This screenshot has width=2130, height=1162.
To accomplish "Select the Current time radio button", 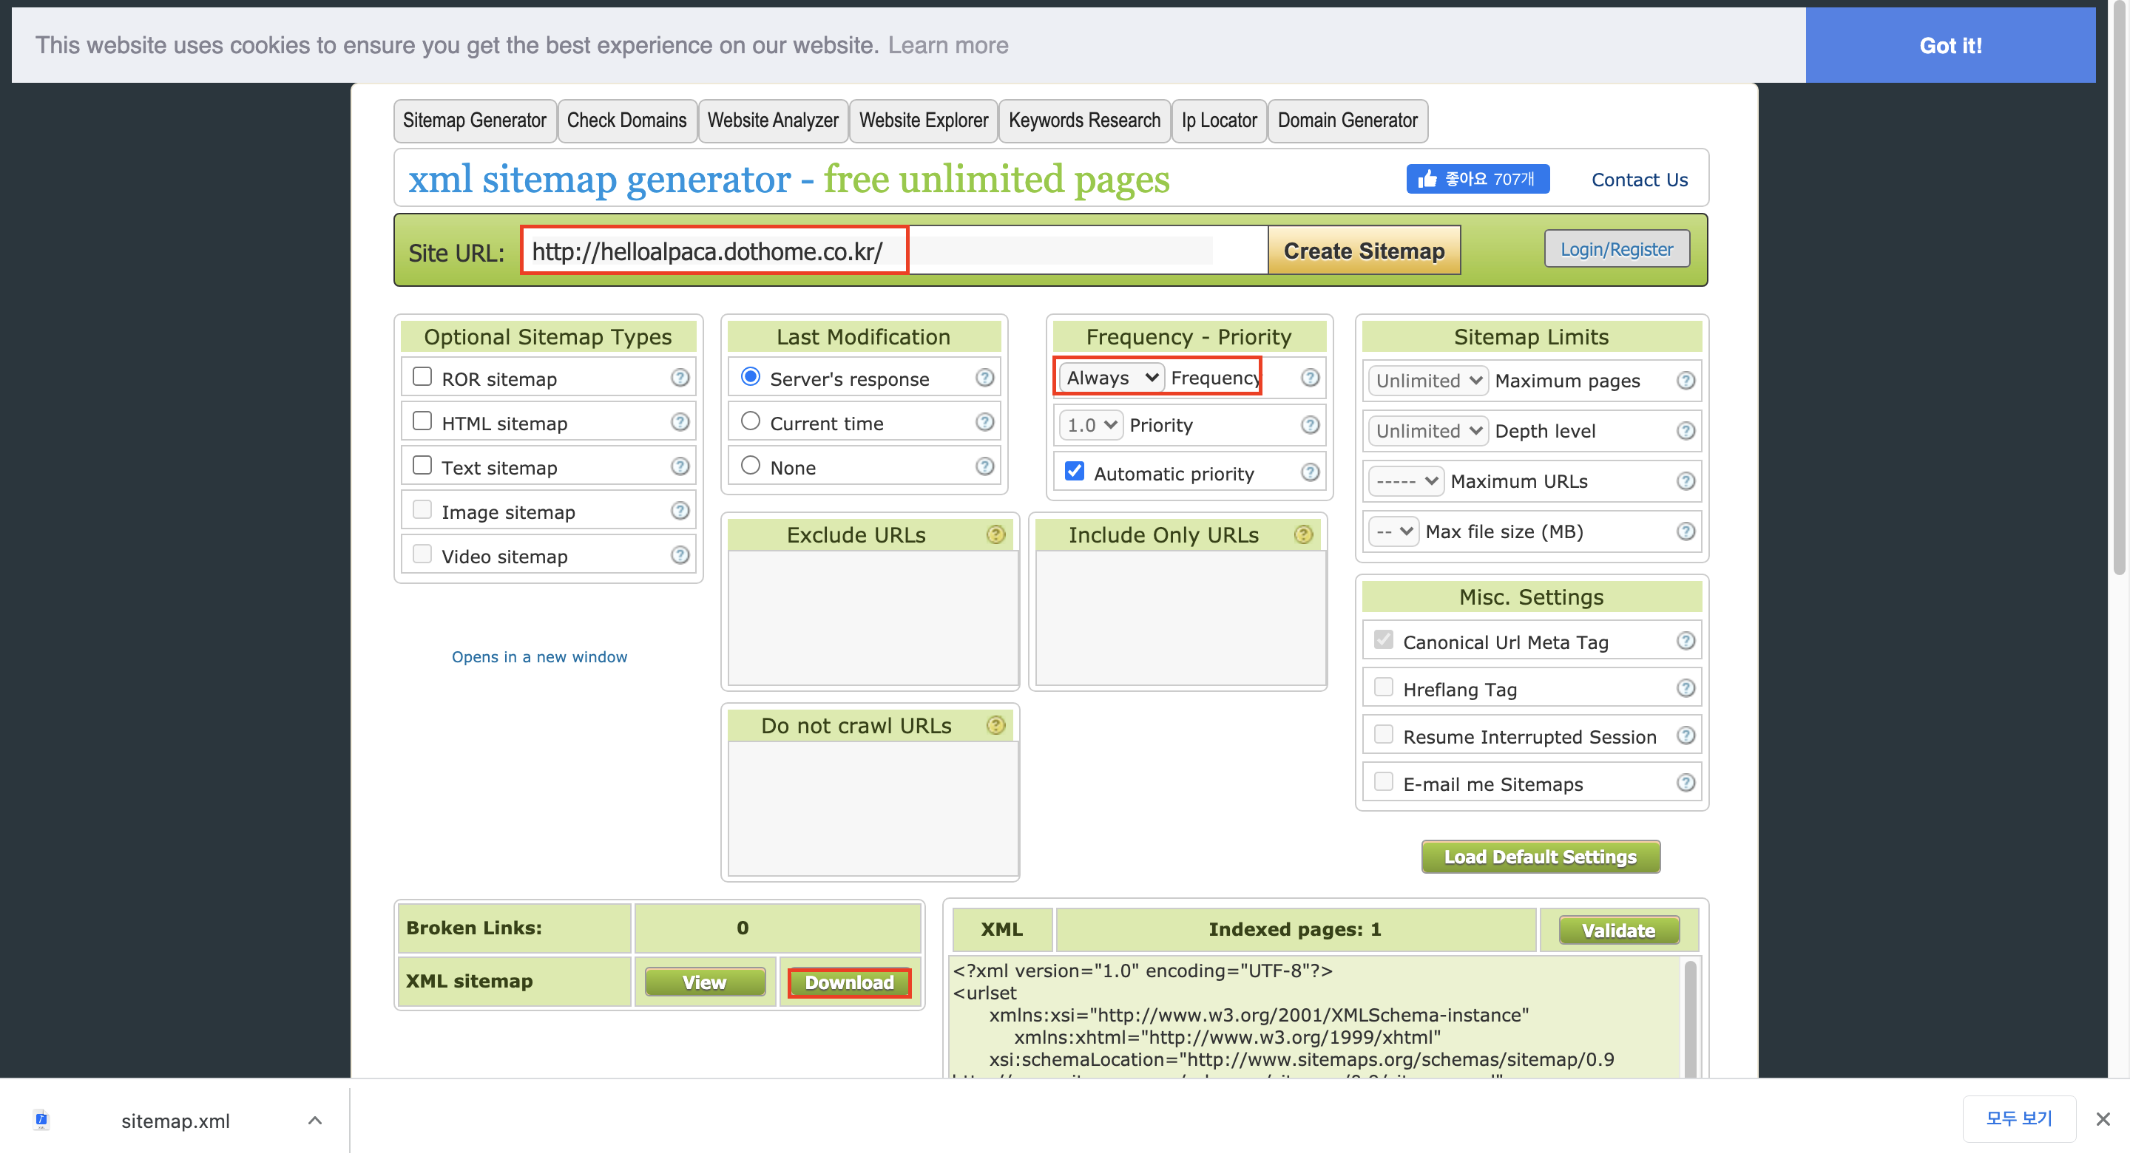I will pos(750,421).
